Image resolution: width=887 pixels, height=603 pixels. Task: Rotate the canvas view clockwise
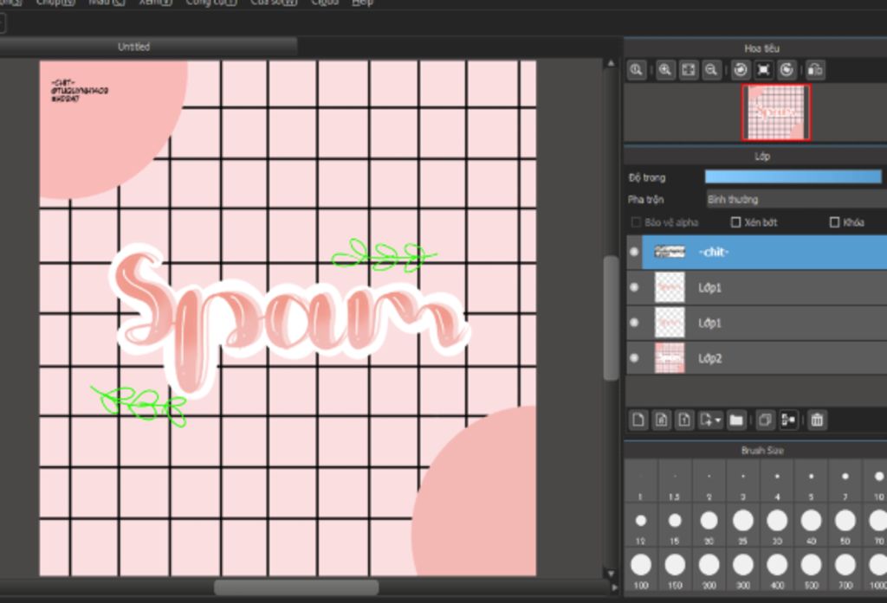[787, 70]
